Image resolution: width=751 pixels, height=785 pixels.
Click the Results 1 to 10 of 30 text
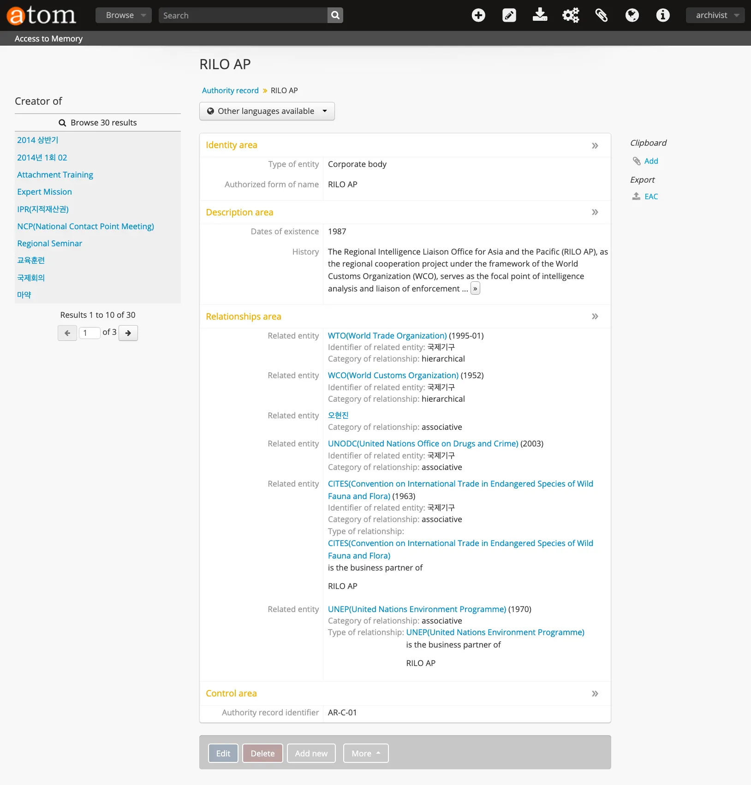click(x=98, y=315)
